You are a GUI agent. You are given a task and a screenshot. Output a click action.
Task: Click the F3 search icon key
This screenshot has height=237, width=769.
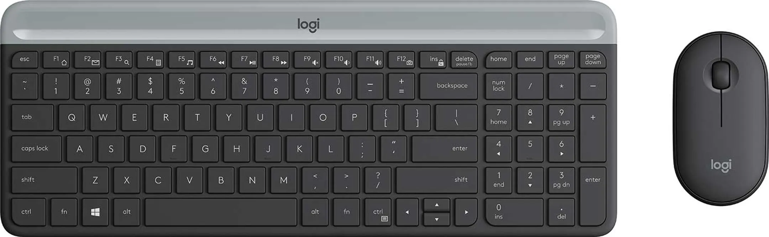click(x=119, y=60)
